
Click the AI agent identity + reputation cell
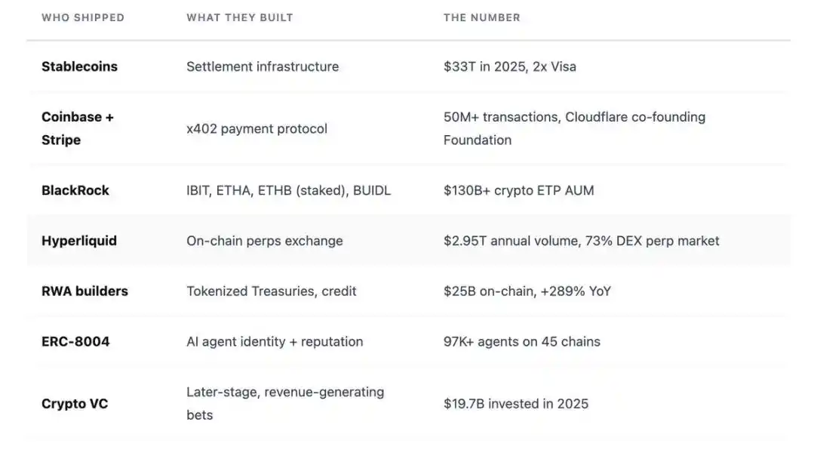275,341
